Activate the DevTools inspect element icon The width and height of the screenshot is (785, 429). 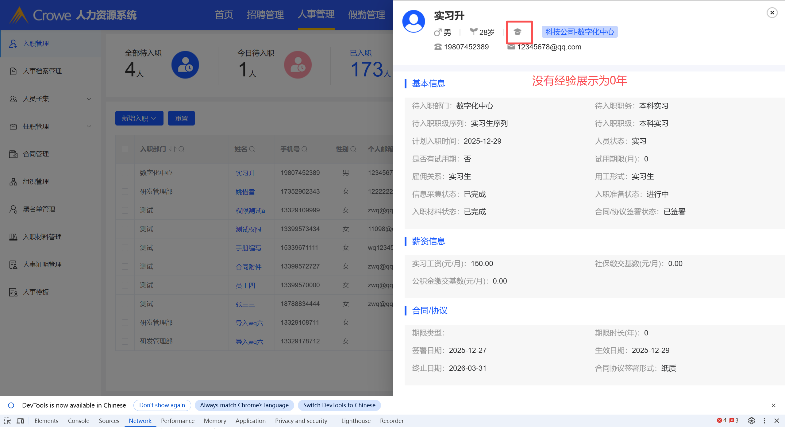click(x=7, y=421)
